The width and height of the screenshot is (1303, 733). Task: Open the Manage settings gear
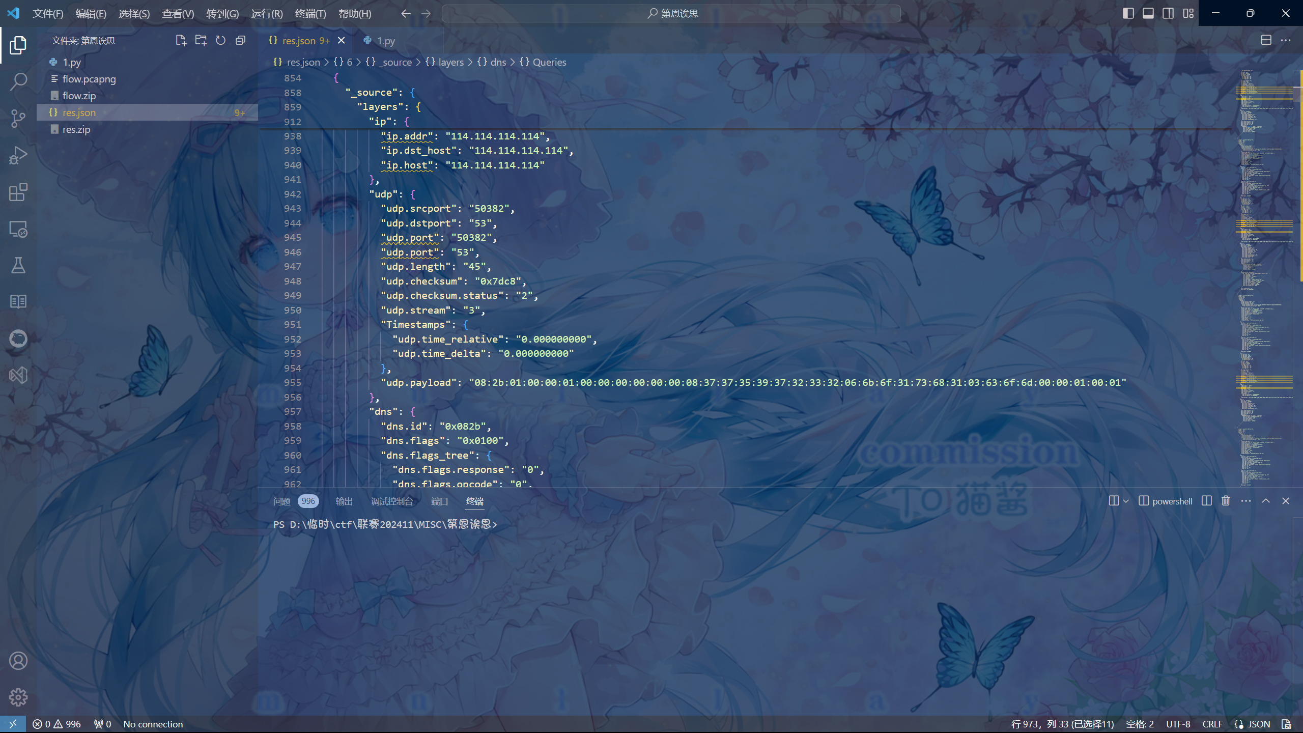click(x=18, y=697)
